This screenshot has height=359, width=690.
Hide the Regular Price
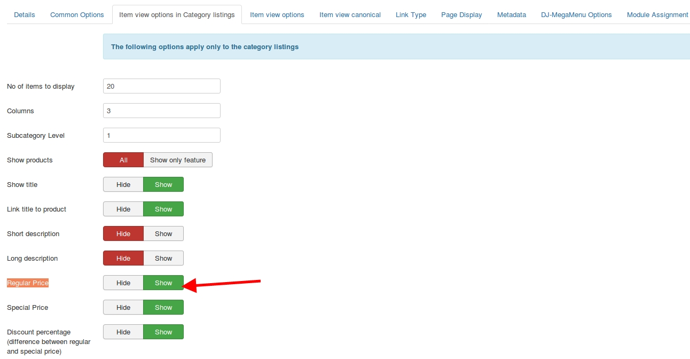[123, 283]
